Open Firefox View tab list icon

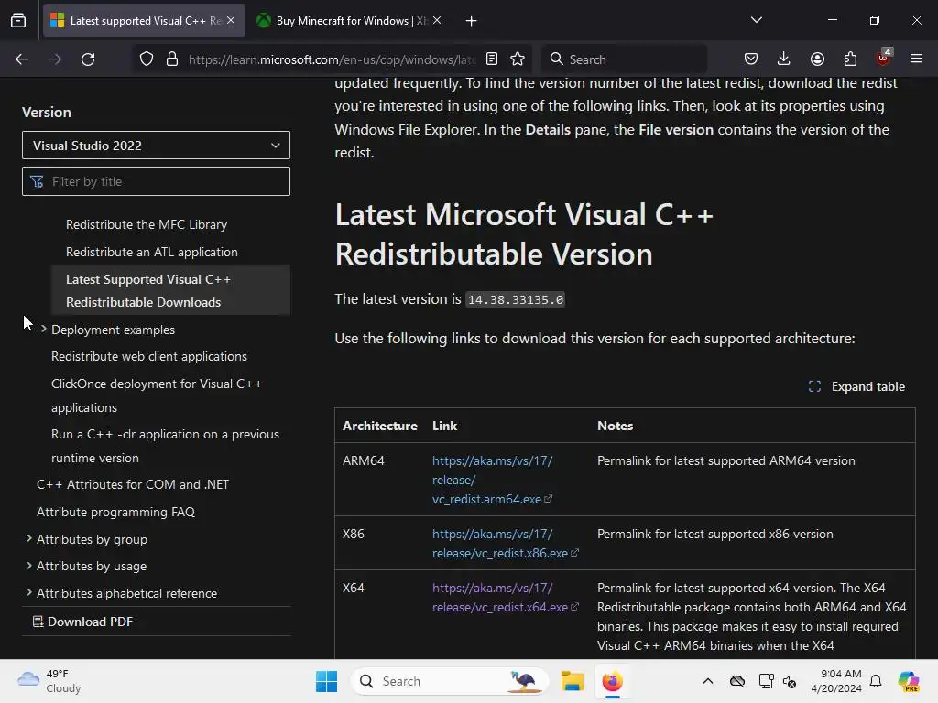(x=18, y=20)
